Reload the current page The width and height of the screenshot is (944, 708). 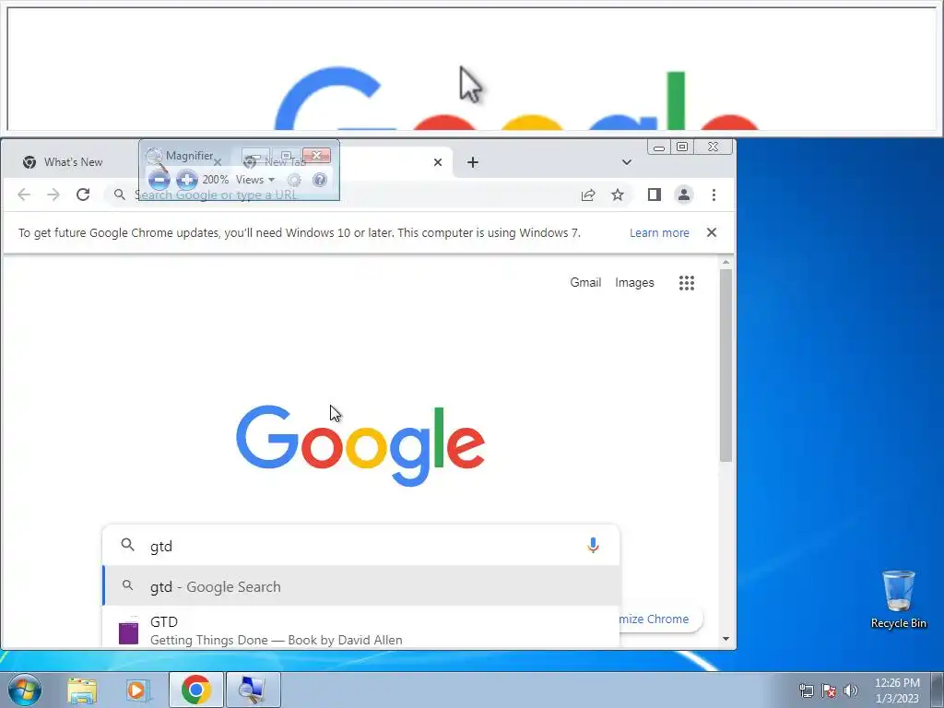pos(83,195)
